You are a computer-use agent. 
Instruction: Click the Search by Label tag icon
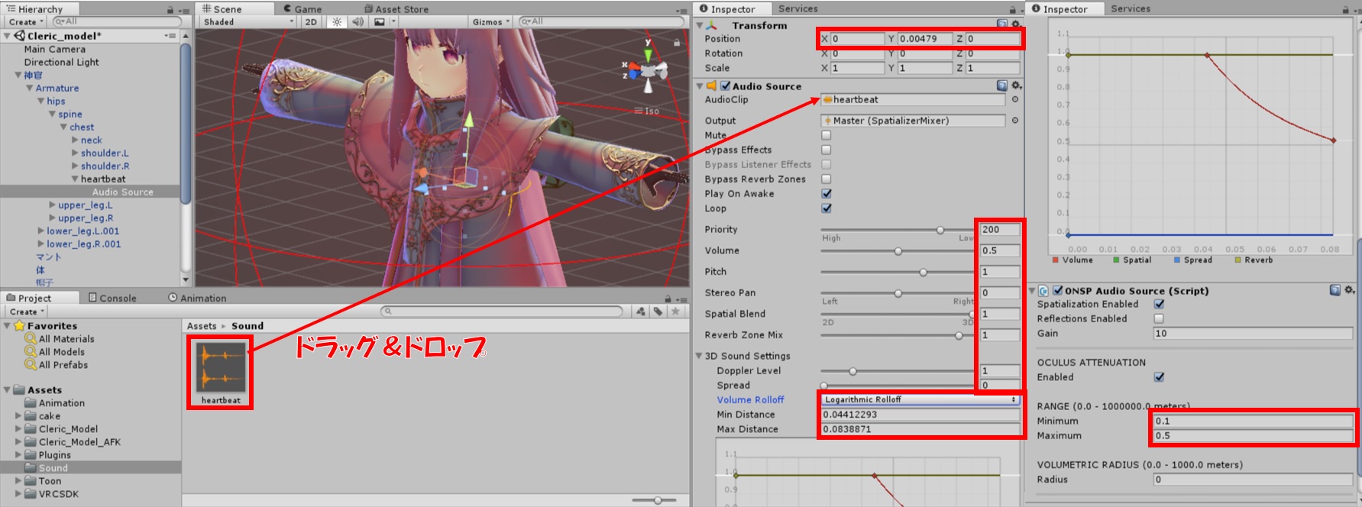point(658,312)
